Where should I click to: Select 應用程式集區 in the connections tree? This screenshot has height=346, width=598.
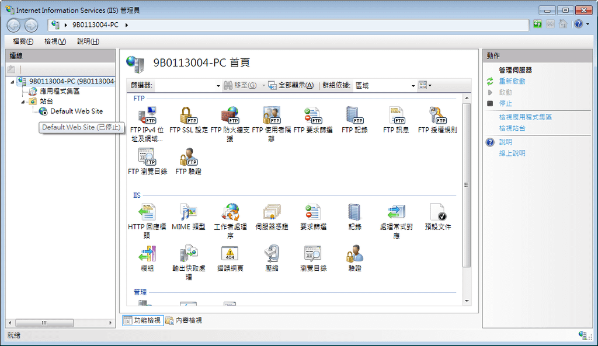point(60,92)
